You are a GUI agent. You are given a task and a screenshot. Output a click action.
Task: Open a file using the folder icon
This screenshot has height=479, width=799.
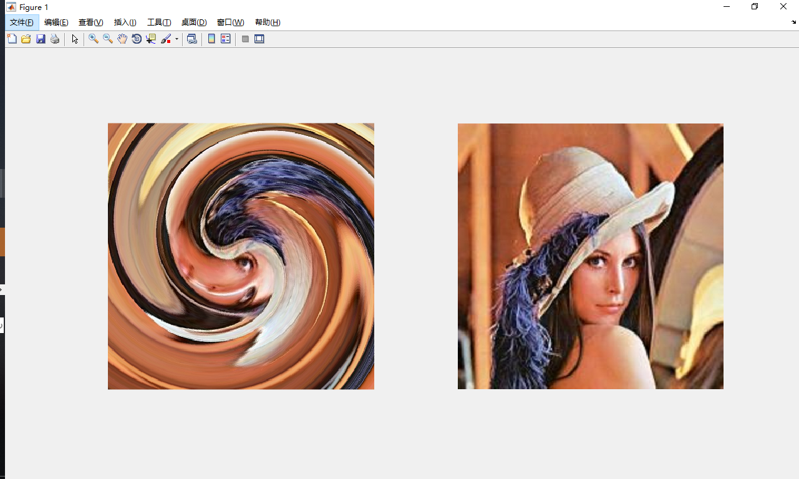click(26, 39)
